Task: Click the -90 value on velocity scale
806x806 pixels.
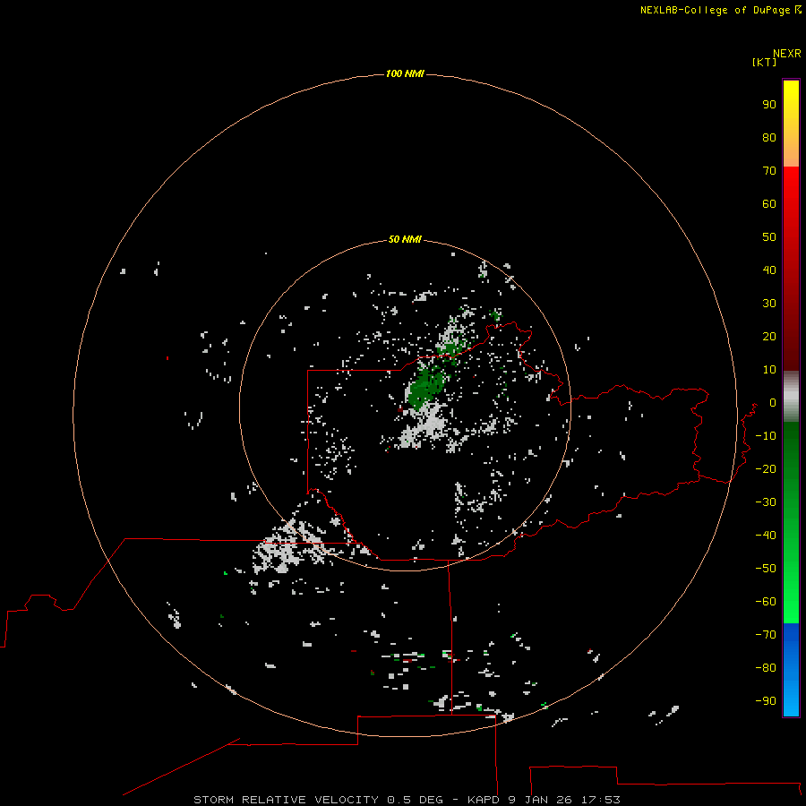Action: (x=766, y=700)
